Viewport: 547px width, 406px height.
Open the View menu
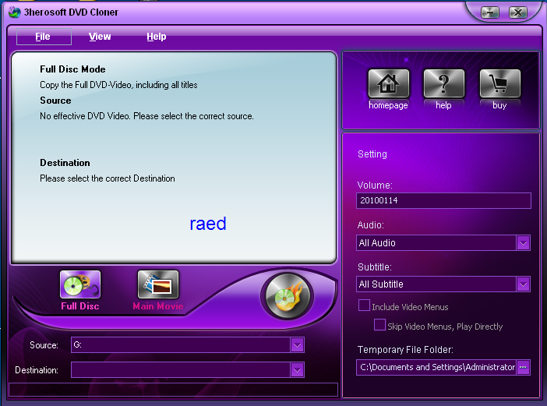click(100, 37)
